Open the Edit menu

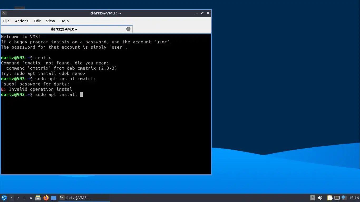coord(37,21)
